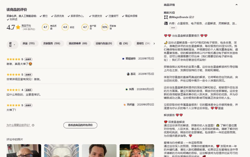The image size is (250, 157).
Task: Open reviewer 耶胡迪特 profile
Action: click(131, 59)
